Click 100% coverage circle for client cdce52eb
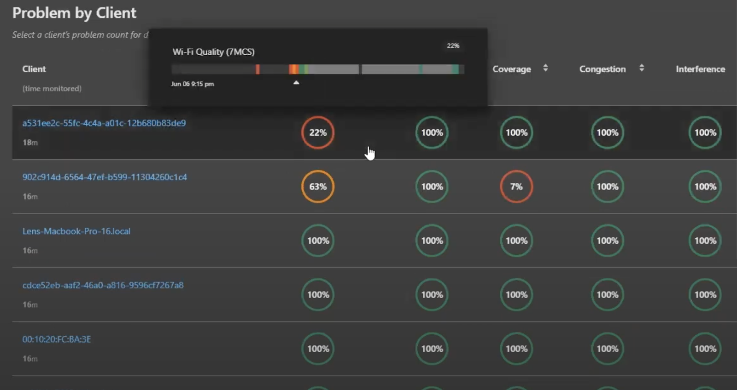This screenshot has width=737, height=390. (x=516, y=295)
